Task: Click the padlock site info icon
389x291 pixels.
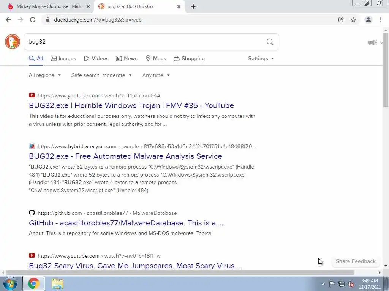Action: pos(47,20)
